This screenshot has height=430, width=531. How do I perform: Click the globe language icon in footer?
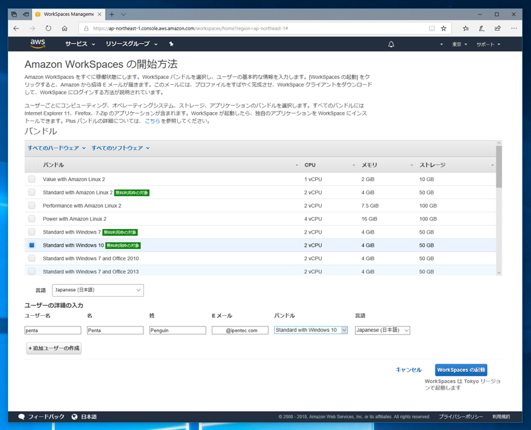pos(74,417)
